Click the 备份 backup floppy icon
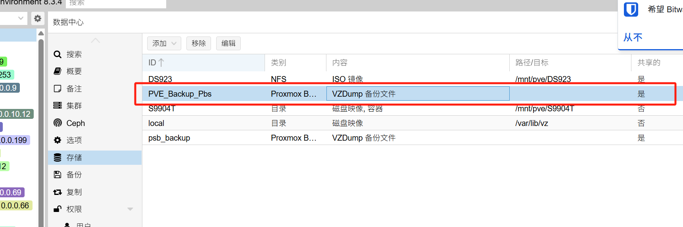 pyautogui.click(x=58, y=174)
